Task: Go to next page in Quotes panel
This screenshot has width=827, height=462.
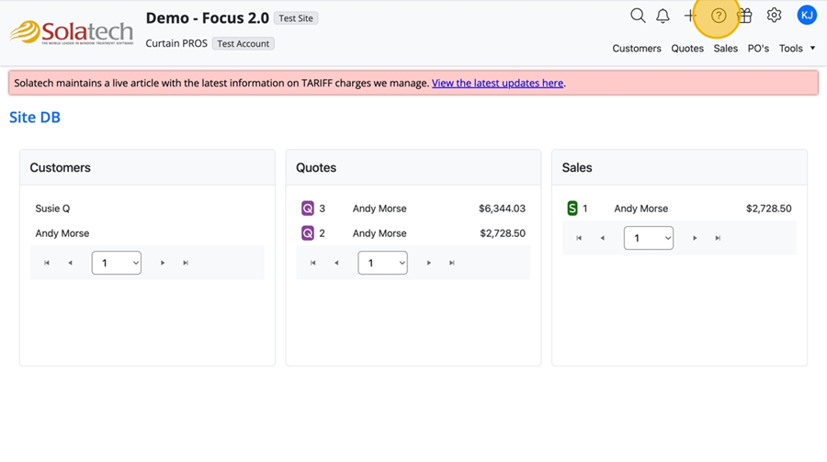Action: (429, 263)
